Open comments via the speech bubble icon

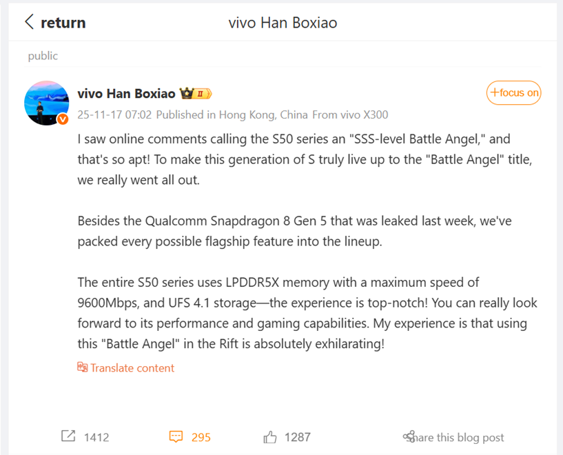[176, 436]
